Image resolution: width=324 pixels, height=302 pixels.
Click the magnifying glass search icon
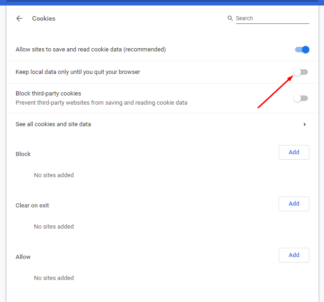coord(230,18)
